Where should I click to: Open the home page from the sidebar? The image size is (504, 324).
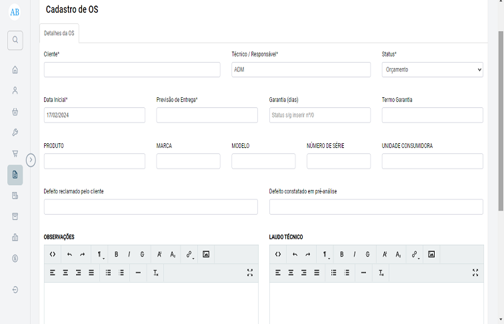pos(15,69)
